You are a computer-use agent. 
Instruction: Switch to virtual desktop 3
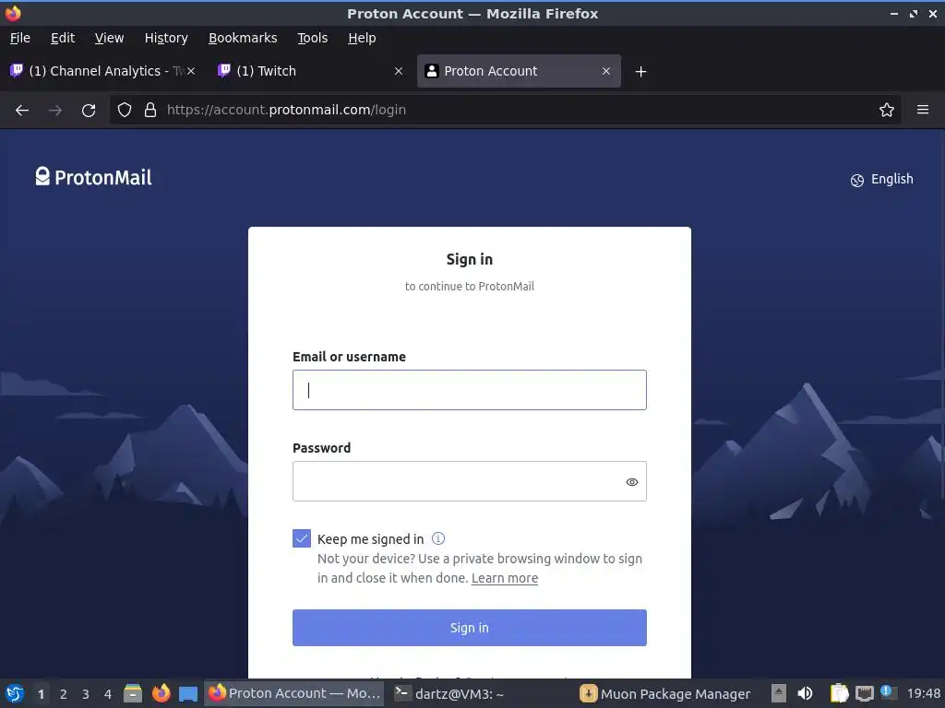[x=86, y=694]
